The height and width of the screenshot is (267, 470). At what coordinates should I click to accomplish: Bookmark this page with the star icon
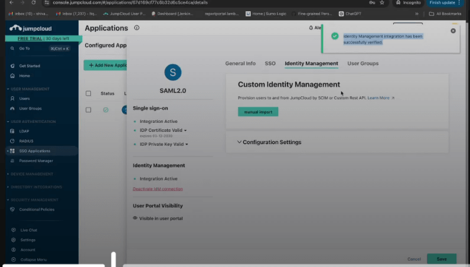point(382,2)
